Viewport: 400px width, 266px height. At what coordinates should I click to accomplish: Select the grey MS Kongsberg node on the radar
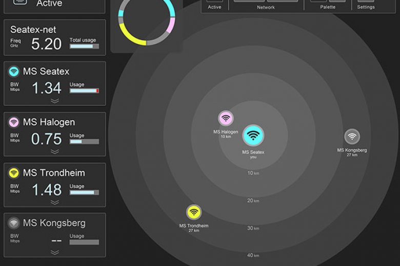pos(352,137)
